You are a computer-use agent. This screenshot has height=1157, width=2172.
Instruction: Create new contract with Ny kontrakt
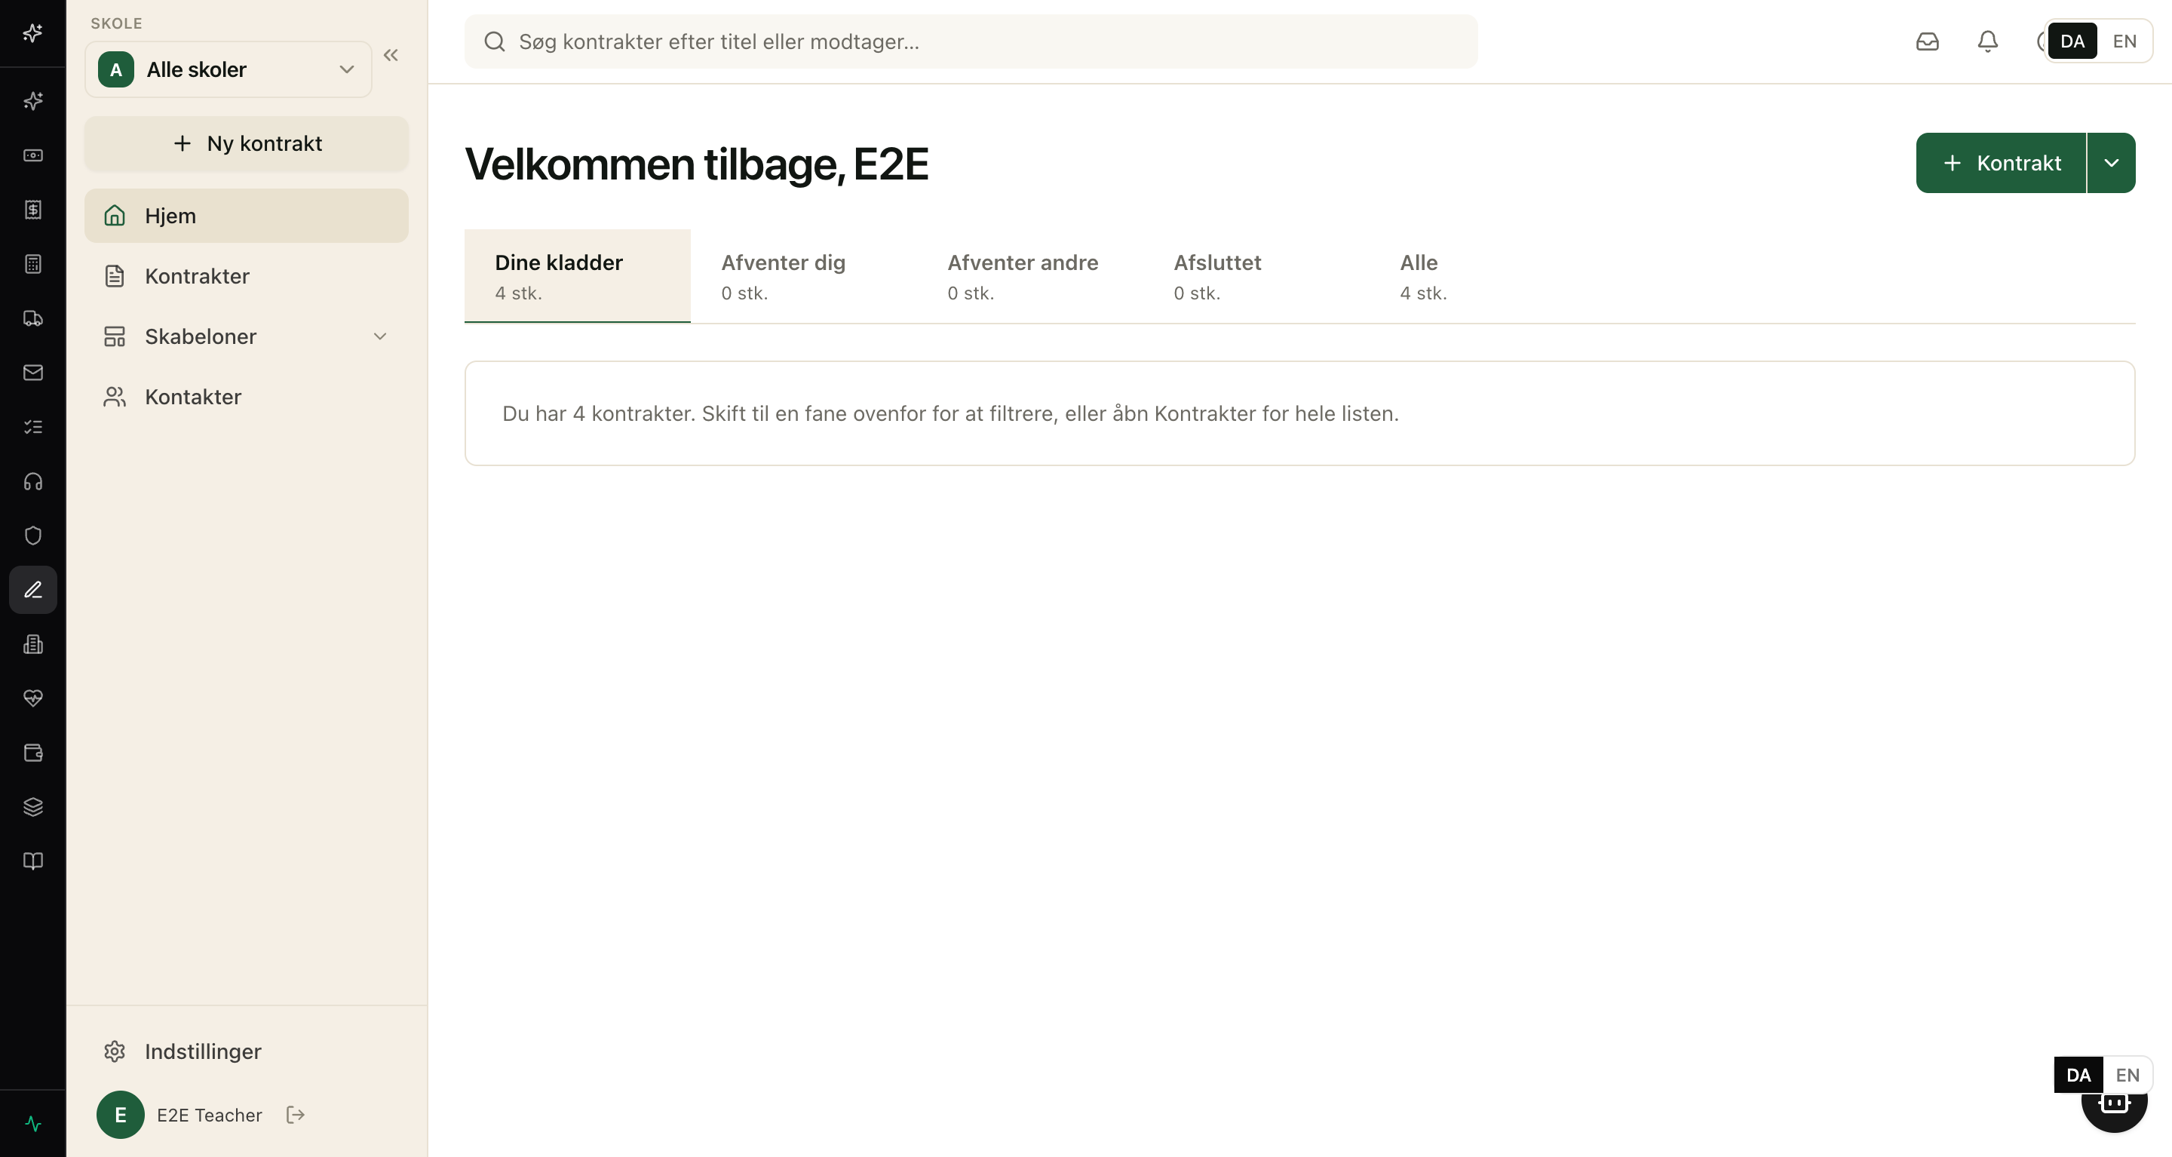(246, 143)
